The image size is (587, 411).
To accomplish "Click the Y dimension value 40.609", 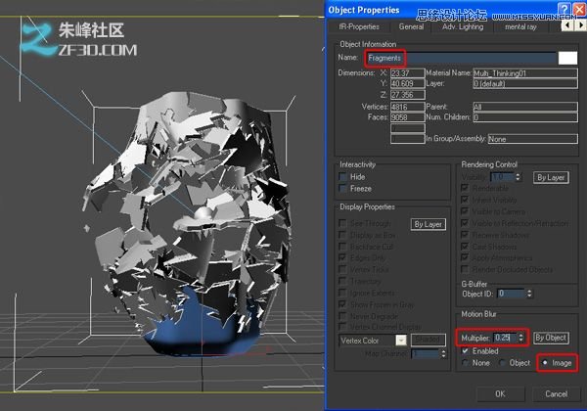I will coord(408,83).
